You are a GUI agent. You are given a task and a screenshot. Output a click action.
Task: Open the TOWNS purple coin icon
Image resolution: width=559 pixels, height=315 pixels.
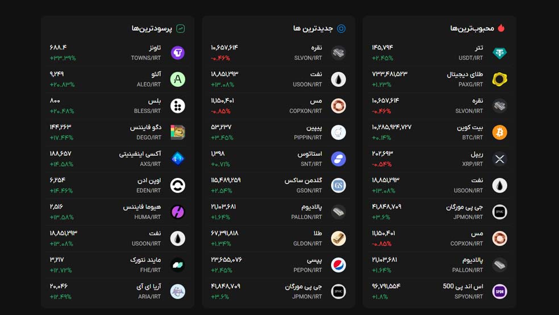coord(178,53)
